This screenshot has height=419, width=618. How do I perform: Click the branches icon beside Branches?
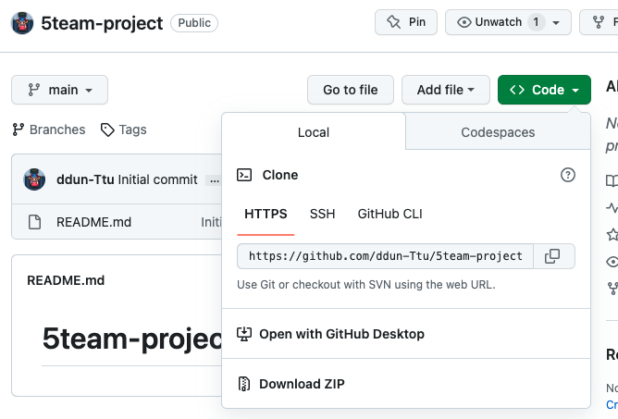click(19, 129)
